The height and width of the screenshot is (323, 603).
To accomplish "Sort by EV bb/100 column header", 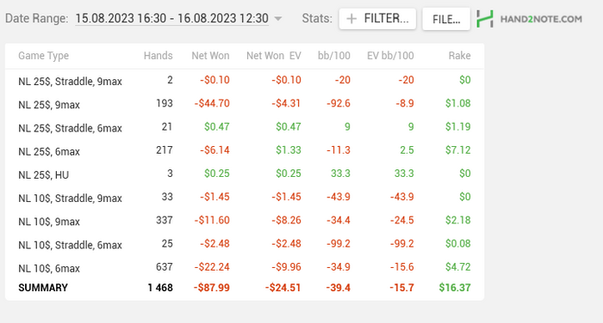I will click(x=390, y=56).
